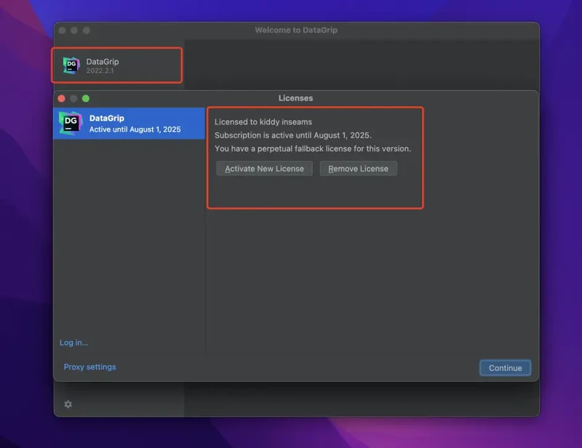
Task: Click the 'Welcome to DataGrip' window title
Action: (295, 31)
